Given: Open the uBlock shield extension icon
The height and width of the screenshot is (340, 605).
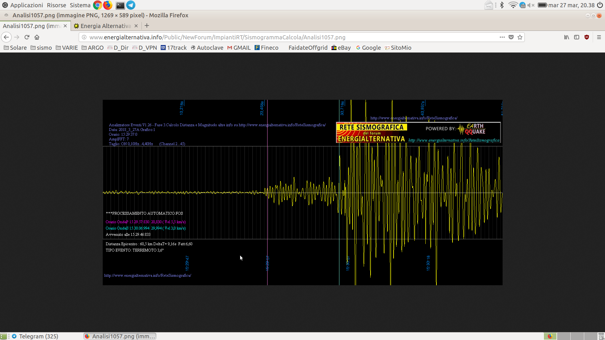Looking at the screenshot, I should click(587, 37).
